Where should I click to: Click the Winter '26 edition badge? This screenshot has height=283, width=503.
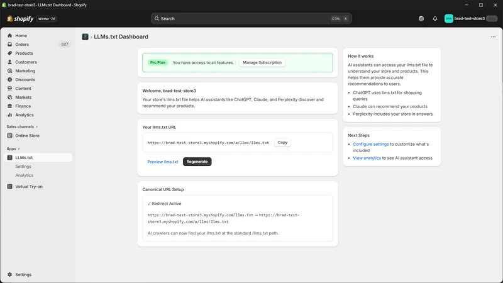click(47, 19)
